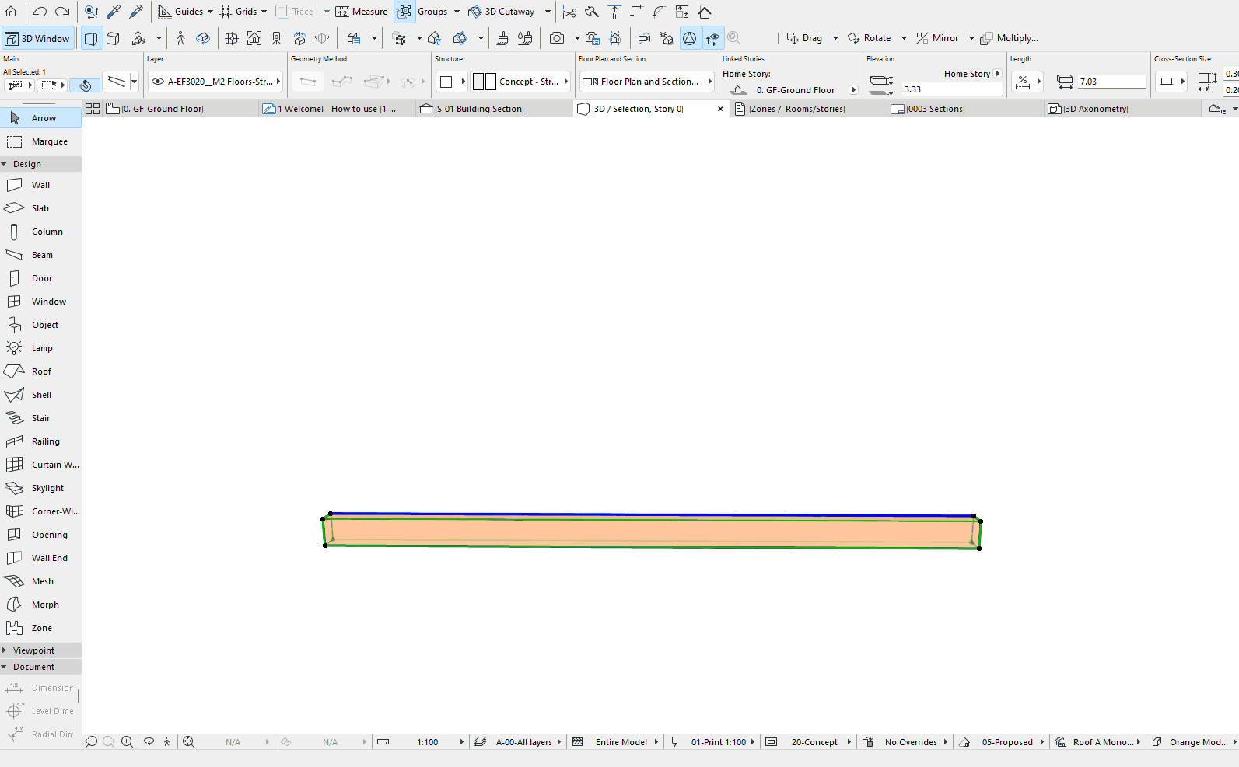The image size is (1239, 767).
Task: Select the Slab tool
Action: coord(40,208)
